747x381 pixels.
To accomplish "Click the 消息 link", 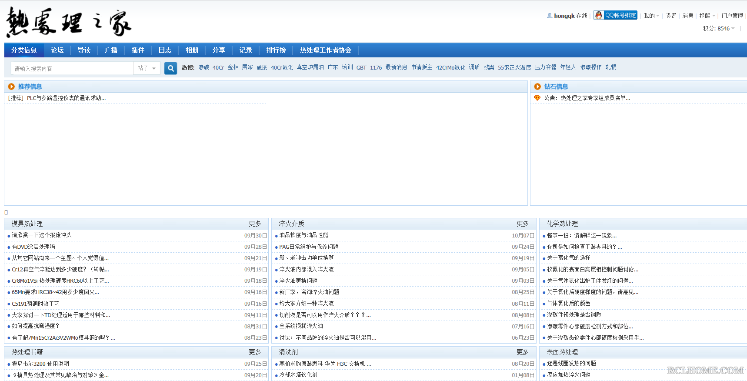I will (x=687, y=16).
